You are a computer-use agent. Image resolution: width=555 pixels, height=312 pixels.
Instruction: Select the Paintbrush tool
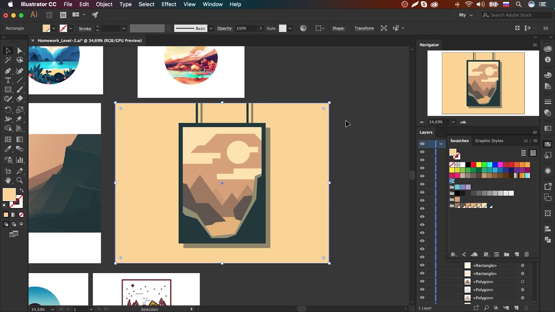pos(20,90)
